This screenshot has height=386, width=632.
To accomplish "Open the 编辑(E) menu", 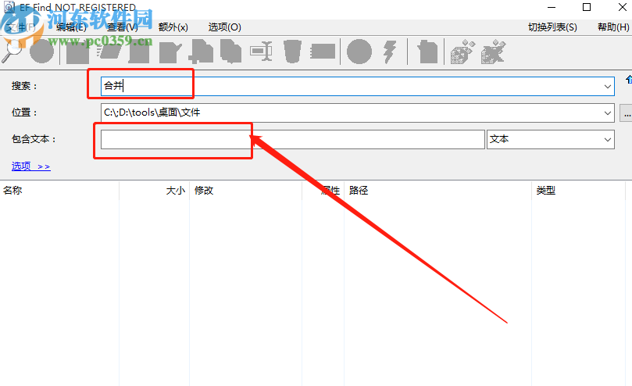I will coord(71,27).
